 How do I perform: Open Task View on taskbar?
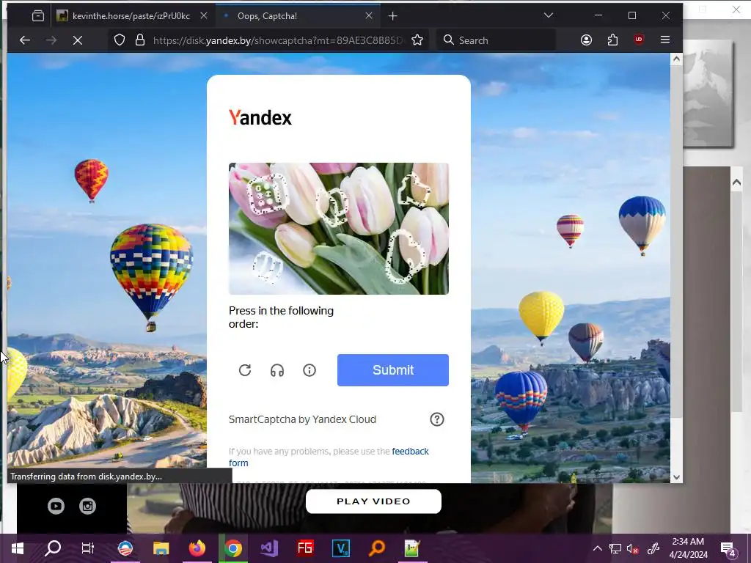tap(88, 548)
